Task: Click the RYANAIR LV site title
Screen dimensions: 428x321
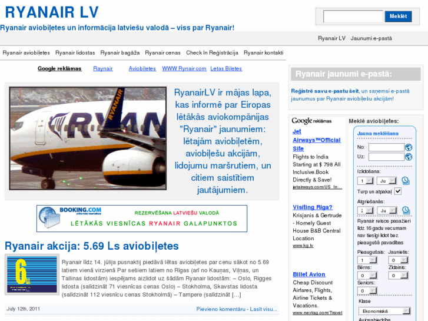Action: pos(52,12)
